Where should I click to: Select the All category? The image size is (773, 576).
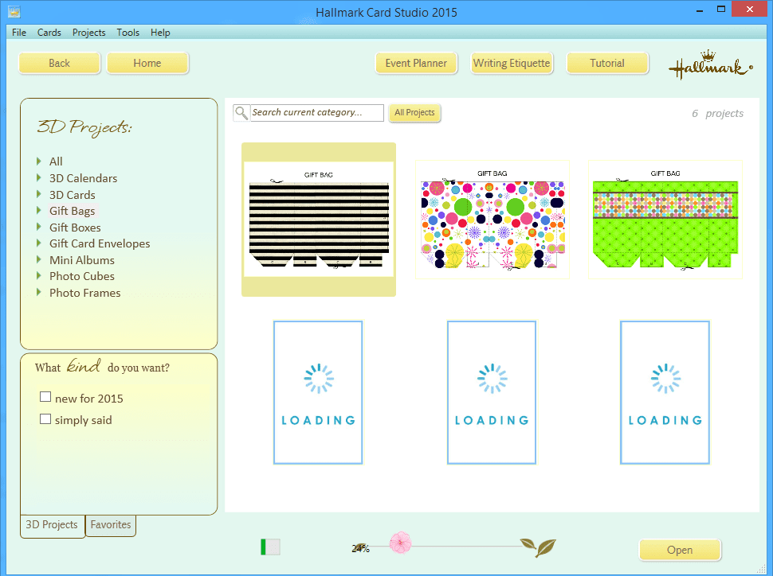[56, 162]
